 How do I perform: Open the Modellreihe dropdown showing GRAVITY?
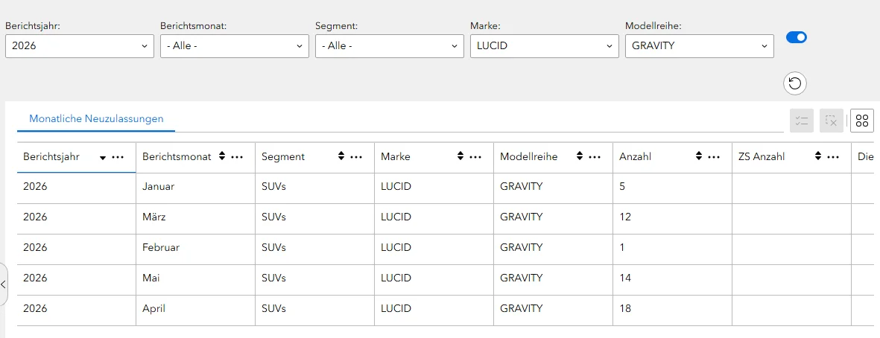pyautogui.click(x=699, y=46)
